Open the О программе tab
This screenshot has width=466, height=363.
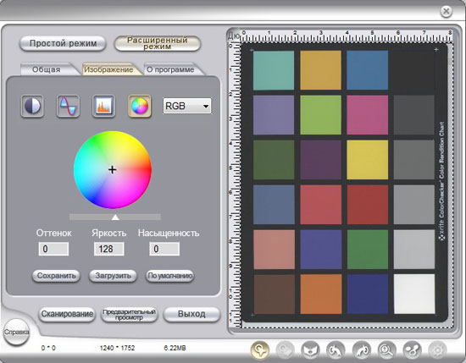170,69
